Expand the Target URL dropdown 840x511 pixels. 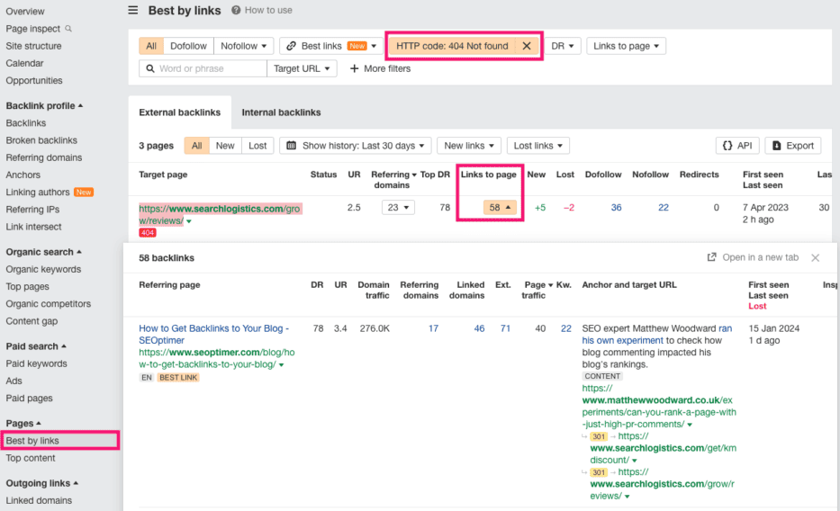click(x=302, y=68)
